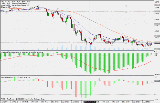The height and width of the screenshot is (103, 160).
Task: Click the "2 Jun 09:35" time label
Action: [x=65, y=102]
